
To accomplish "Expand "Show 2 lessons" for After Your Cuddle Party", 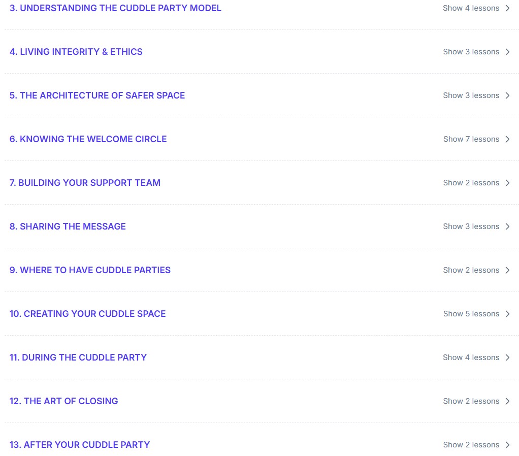I will 471,445.
